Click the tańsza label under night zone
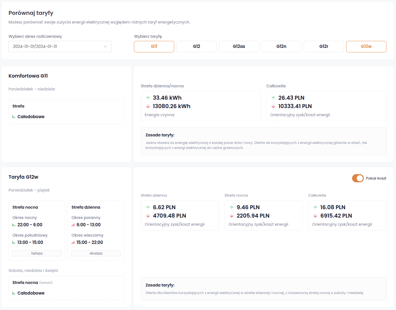The width and height of the screenshot is (396, 310). click(37, 253)
